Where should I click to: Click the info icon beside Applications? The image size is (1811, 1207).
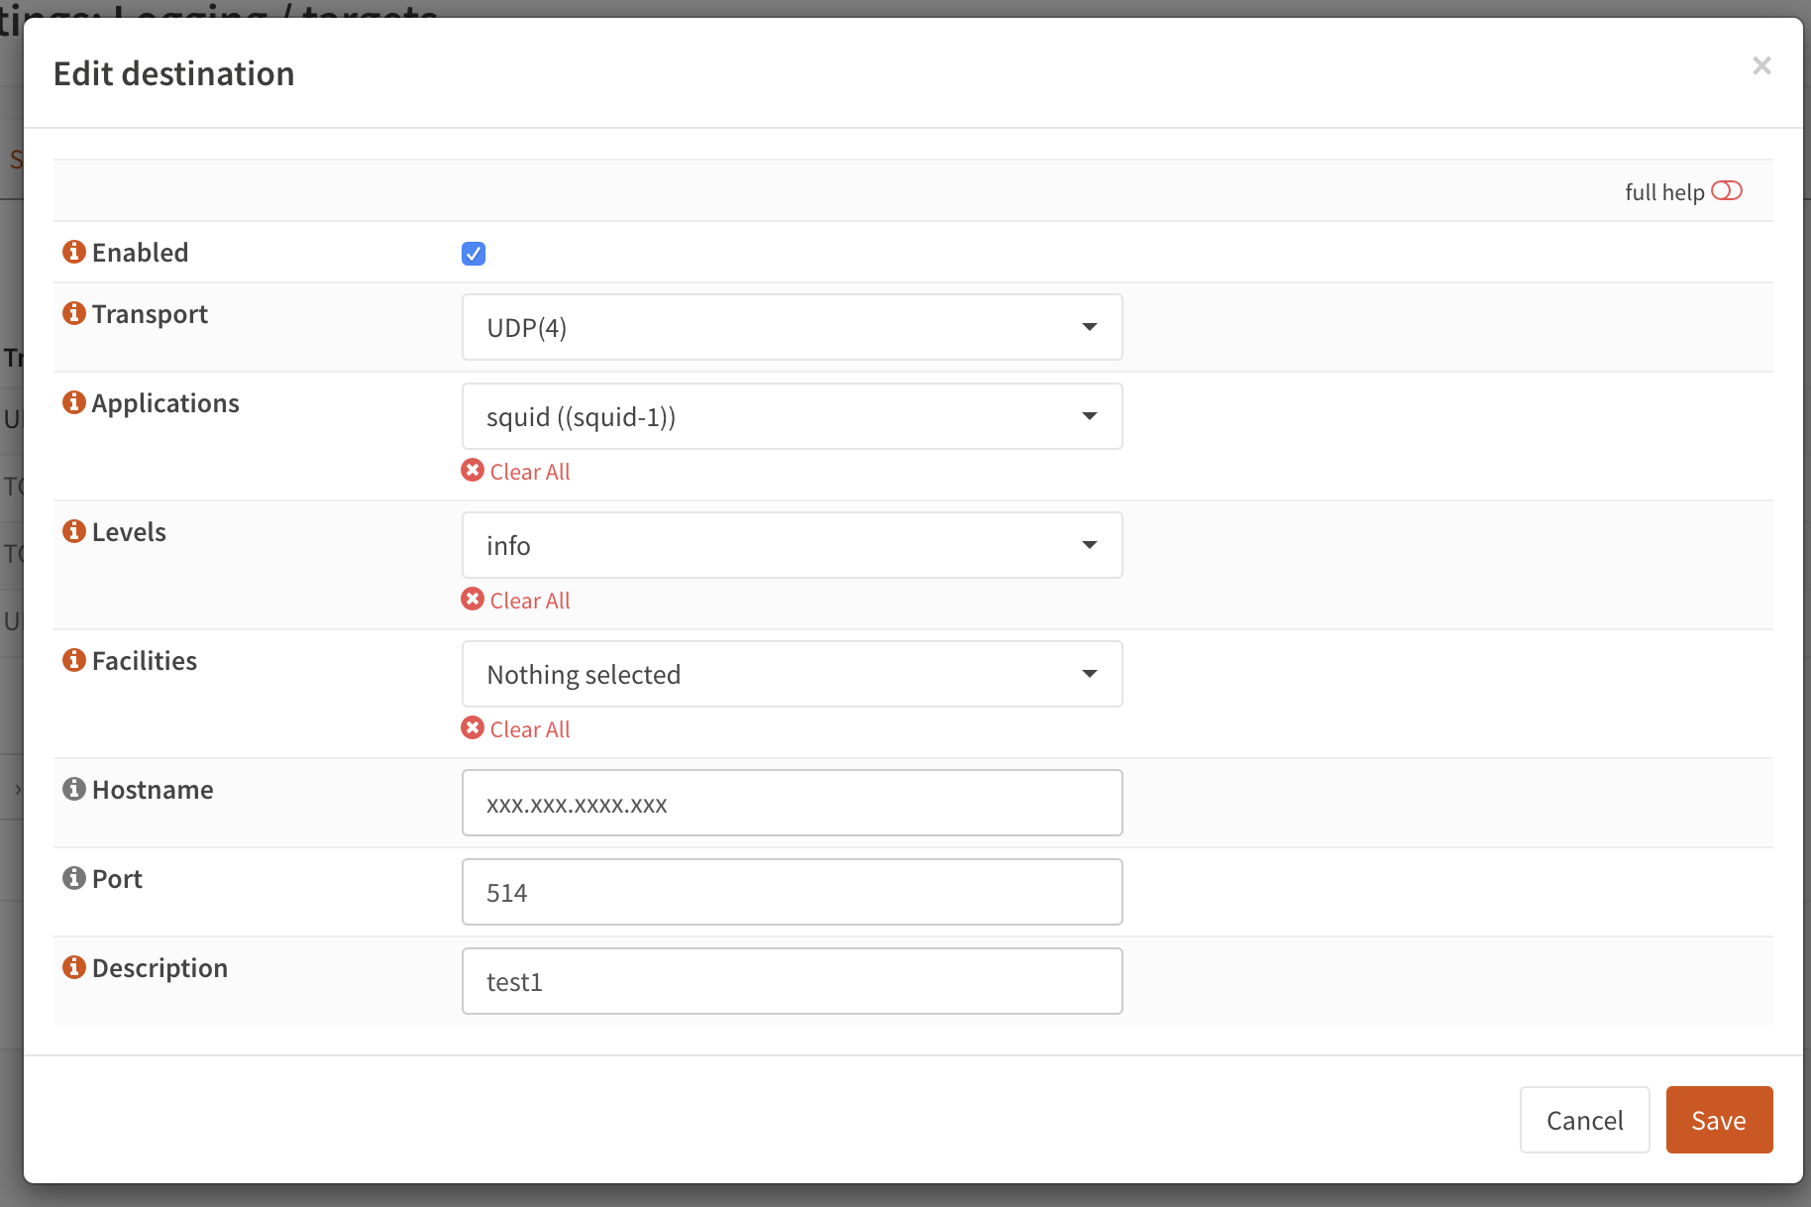[74, 402]
